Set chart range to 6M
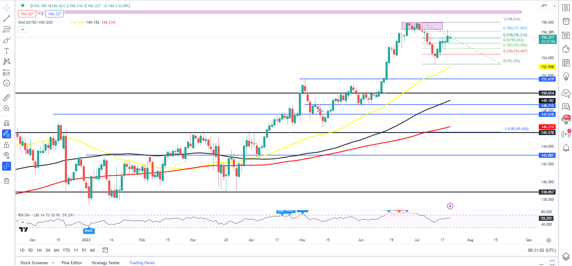This screenshot has height=266, width=572. (x=56, y=250)
